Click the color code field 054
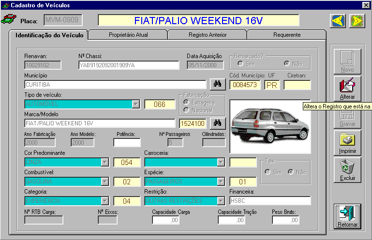The image size is (372, 240). 127,163
